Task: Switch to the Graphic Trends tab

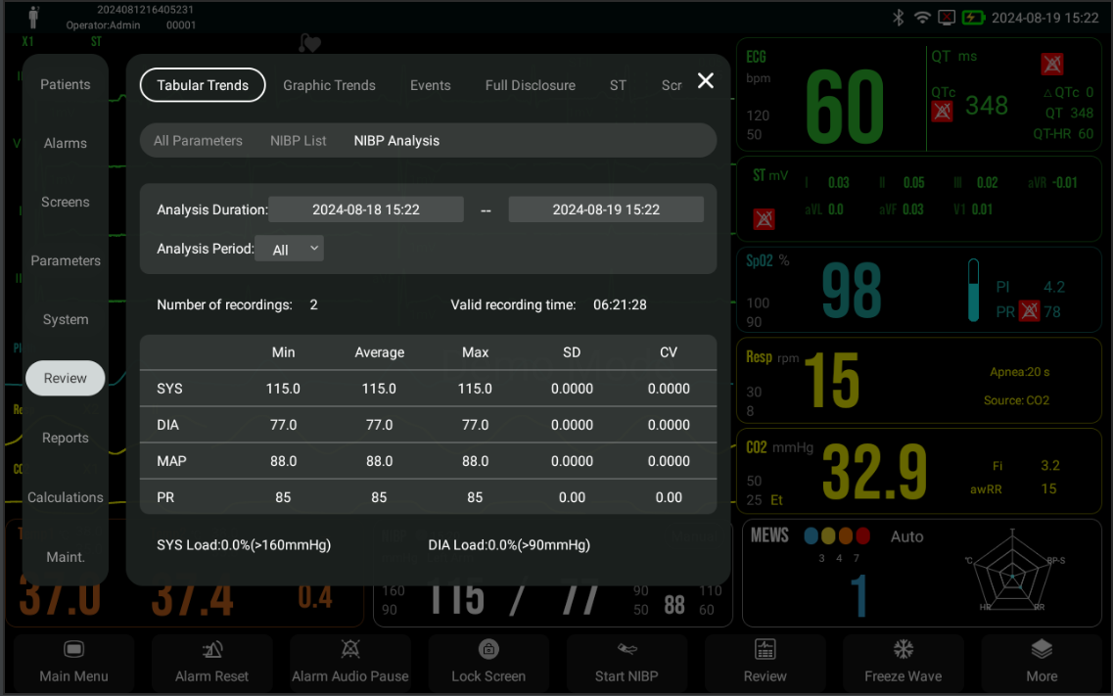Action: (x=329, y=85)
